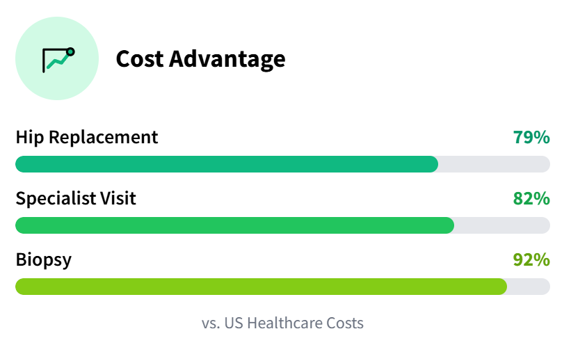Click the grey unfilled end of the Biopsy bar
This screenshot has width=571, height=361.
[x=529, y=287]
